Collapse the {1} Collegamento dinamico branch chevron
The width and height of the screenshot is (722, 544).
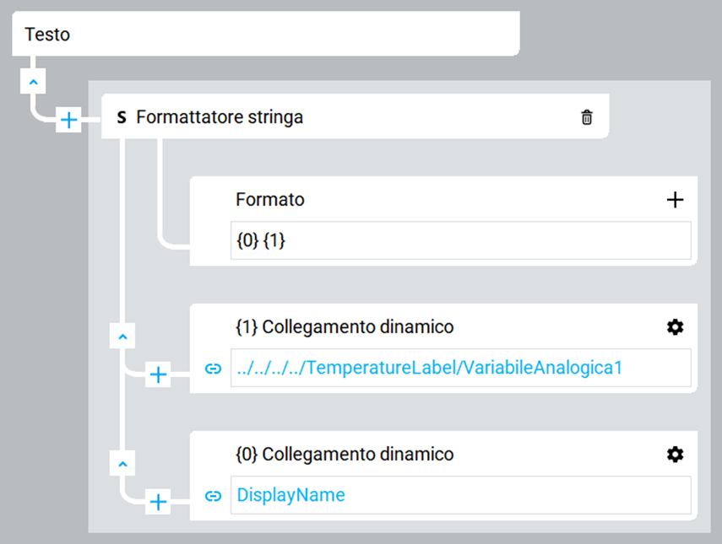coord(122,337)
